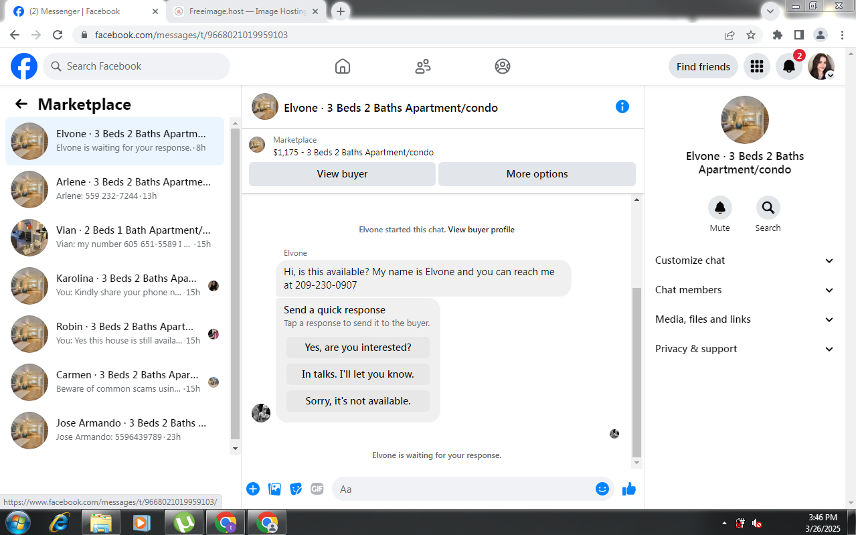Viewport: 856px width, 535px height.
Task: Click the chat messages scrollbar
Action: [636, 372]
